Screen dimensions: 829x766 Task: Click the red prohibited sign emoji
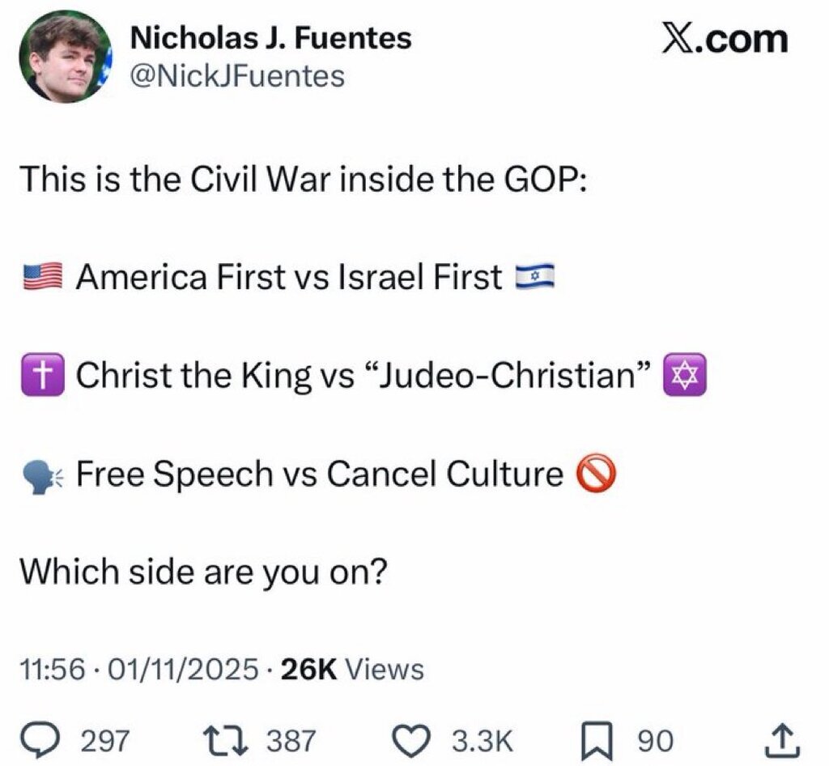point(596,474)
